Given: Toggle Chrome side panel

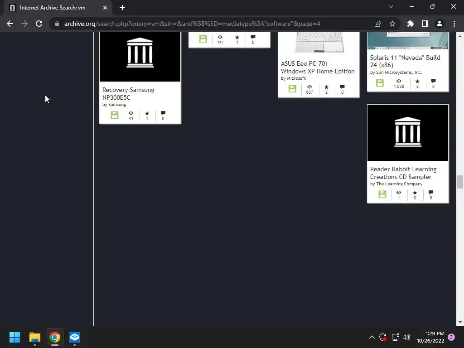Looking at the screenshot, I should click(x=425, y=24).
